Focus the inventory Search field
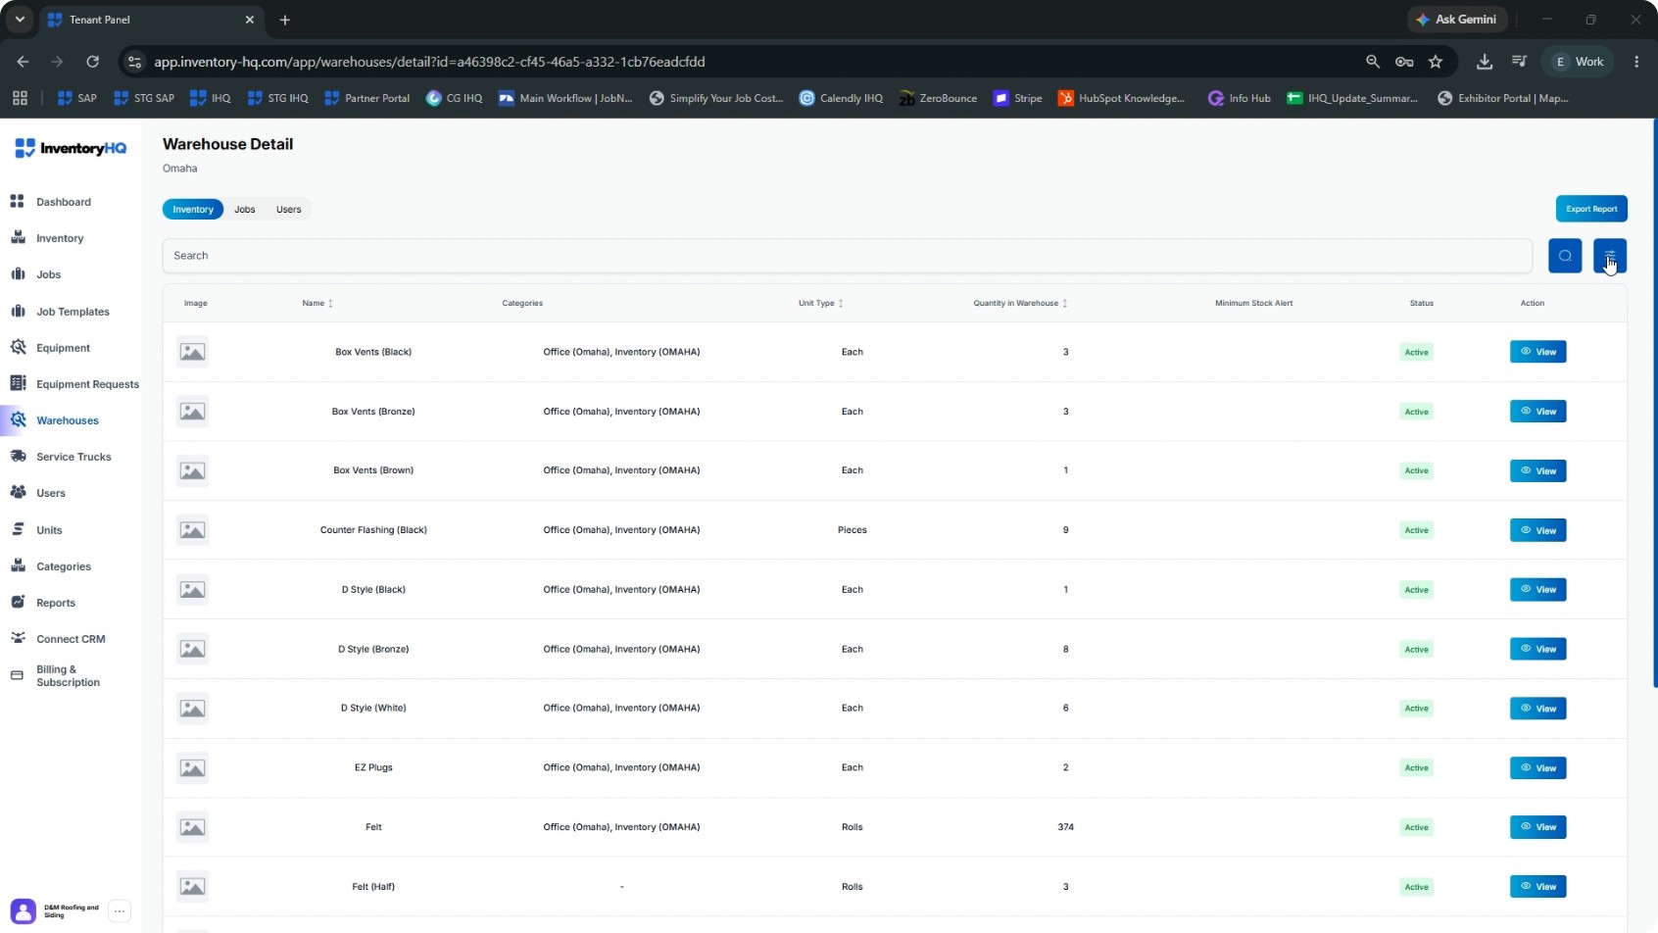Viewport: 1658px width, 933px height. point(847,256)
